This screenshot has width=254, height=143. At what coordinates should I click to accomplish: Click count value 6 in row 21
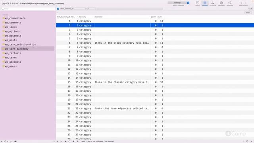coord(162,108)
